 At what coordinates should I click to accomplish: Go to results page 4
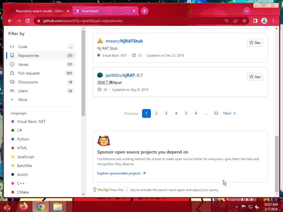coord(176,113)
